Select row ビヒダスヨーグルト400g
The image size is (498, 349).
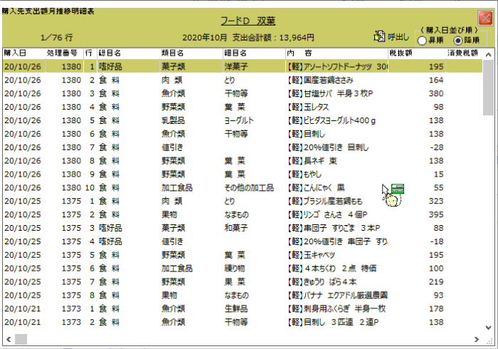[243, 120]
